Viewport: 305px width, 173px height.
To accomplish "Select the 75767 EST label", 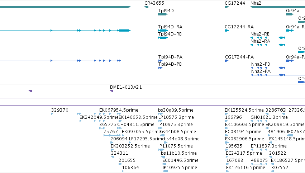I will 111,132.
